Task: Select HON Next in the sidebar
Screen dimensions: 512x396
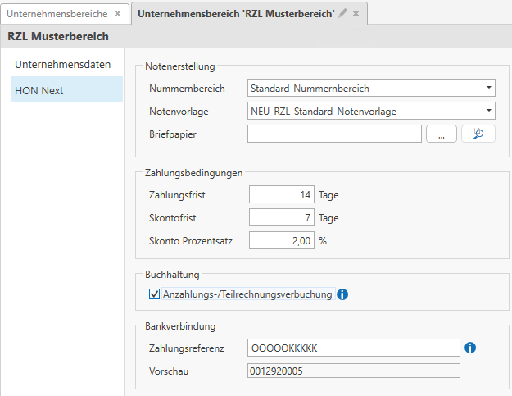Action: pyautogui.click(x=41, y=90)
